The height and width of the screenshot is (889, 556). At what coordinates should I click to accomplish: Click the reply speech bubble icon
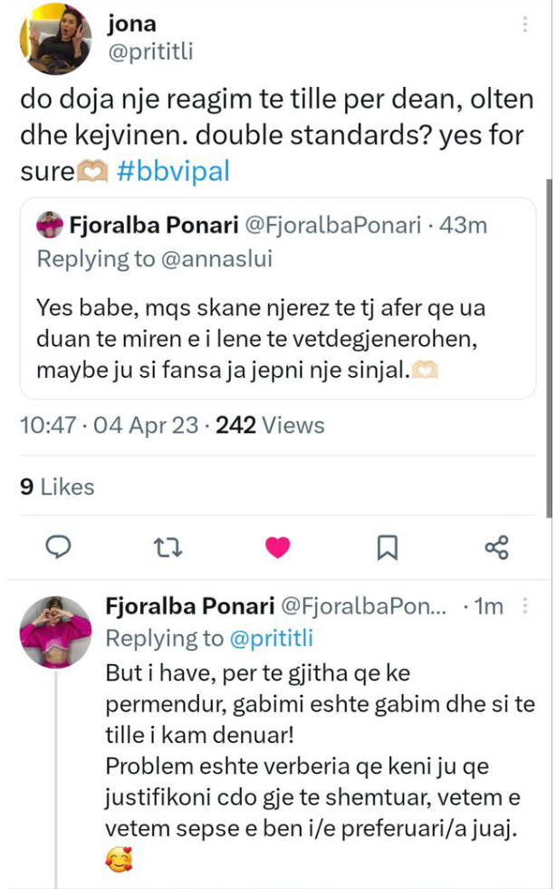(x=59, y=546)
